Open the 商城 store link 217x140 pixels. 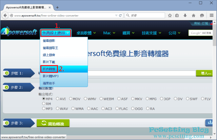click(x=197, y=23)
